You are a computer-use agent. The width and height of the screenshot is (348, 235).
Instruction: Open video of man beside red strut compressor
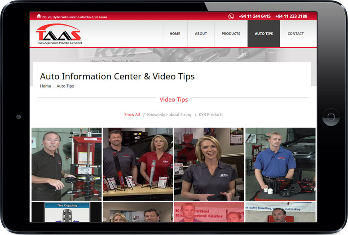66,164
